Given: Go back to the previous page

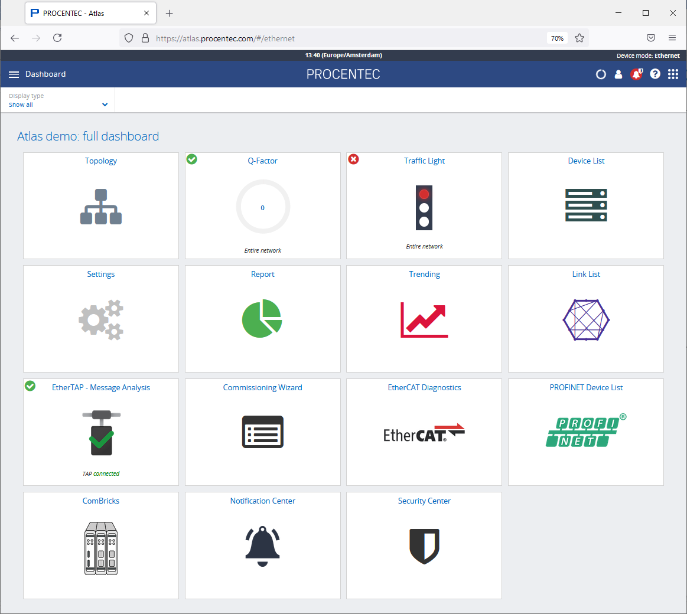Looking at the screenshot, I should click(15, 38).
